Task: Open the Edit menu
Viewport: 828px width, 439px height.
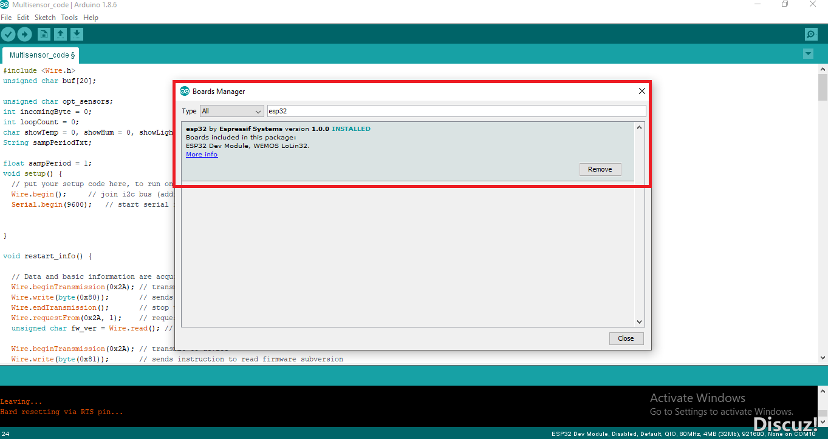Action: [x=23, y=18]
